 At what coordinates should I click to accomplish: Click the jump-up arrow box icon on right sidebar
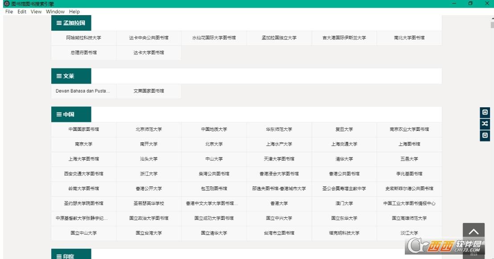pyautogui.click(x=485, y=113)
